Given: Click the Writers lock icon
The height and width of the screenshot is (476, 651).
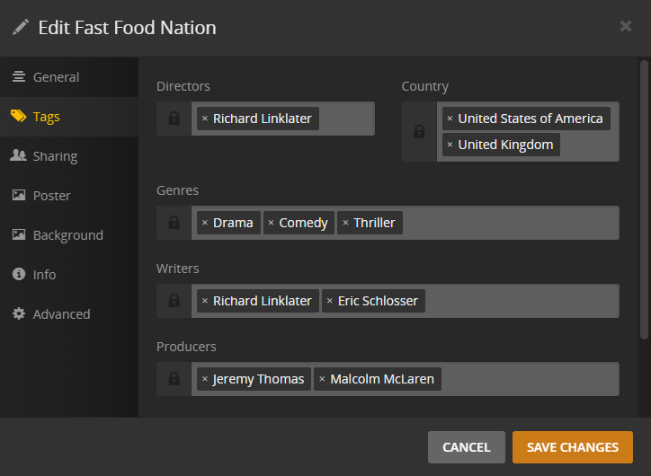Looking at the screenshot, I should tap(174, 301).
